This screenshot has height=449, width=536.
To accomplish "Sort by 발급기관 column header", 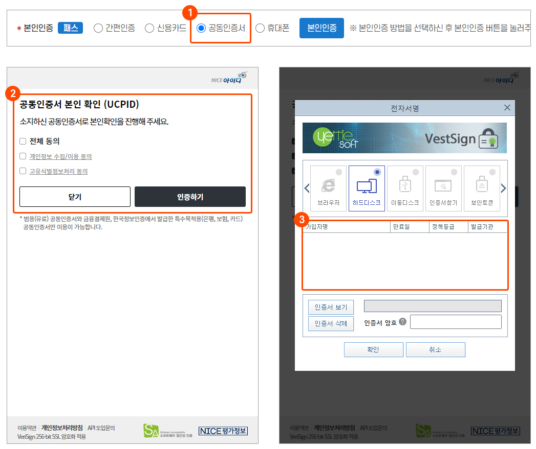I will tap(487, 227).
